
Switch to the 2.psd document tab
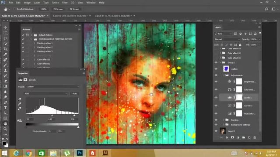click(113, 16)
